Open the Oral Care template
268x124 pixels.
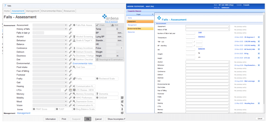tap(84, 67)
